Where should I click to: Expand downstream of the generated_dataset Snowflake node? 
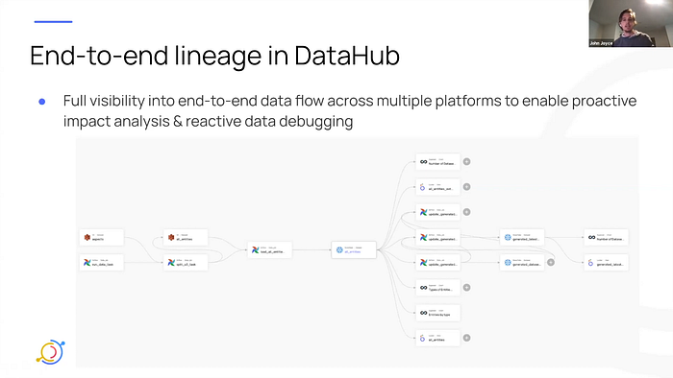tap(551, 263)
